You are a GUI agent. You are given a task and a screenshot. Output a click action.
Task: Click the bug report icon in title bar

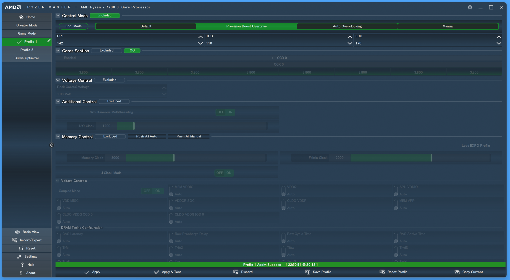(x=470, y=7)
